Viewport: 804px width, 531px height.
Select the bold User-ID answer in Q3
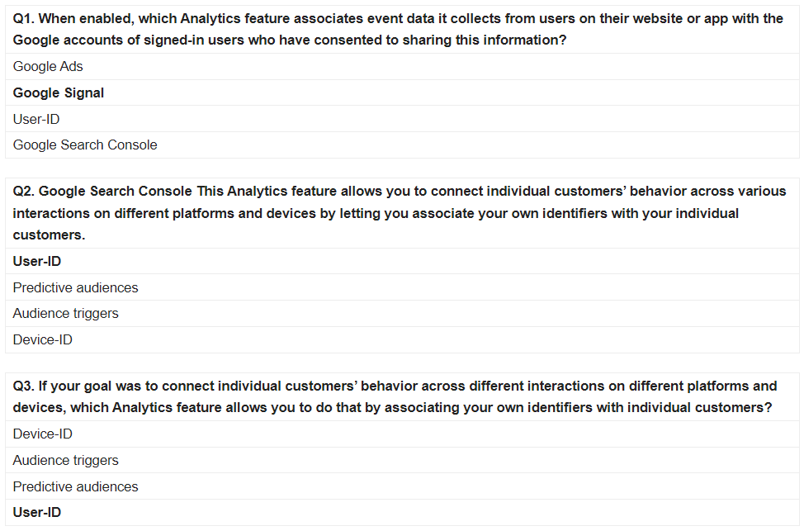click(37, 513)
